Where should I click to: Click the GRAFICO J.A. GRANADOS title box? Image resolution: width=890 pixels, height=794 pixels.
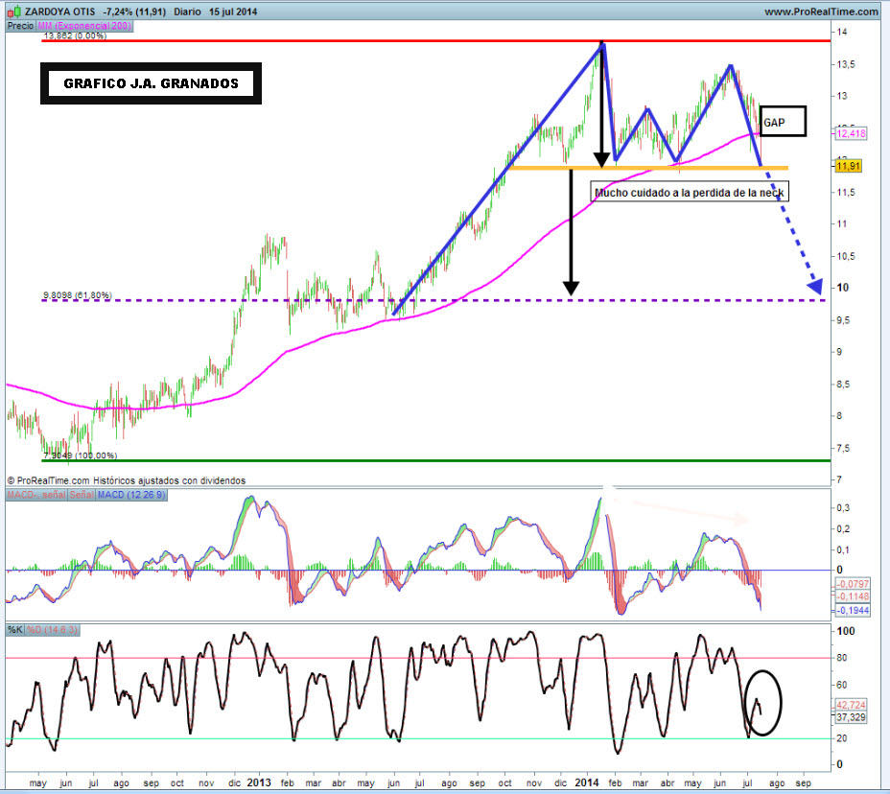click(151, 83)
